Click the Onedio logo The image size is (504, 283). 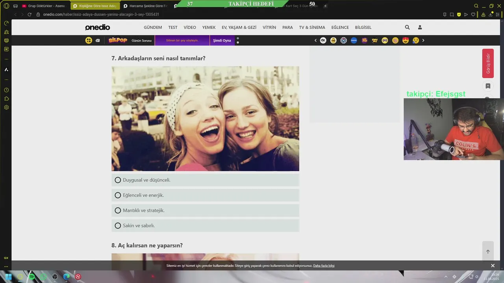98,27
